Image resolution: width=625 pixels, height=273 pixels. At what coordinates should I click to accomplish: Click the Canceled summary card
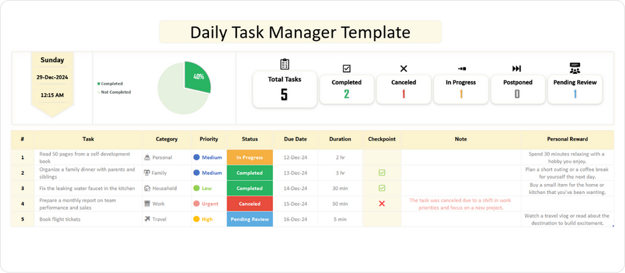click(404, 90)
